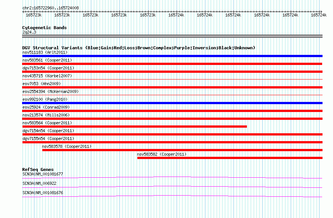Click the RefSeq Genes track heading

(38, 169)
